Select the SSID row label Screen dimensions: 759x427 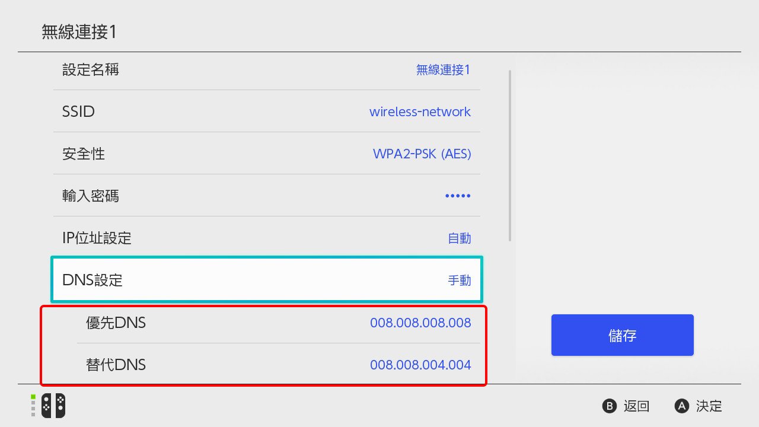pos(78,111)
